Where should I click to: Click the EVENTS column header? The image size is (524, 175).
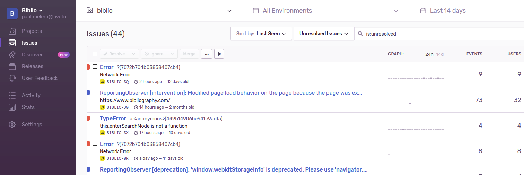(x=474, y=54)
